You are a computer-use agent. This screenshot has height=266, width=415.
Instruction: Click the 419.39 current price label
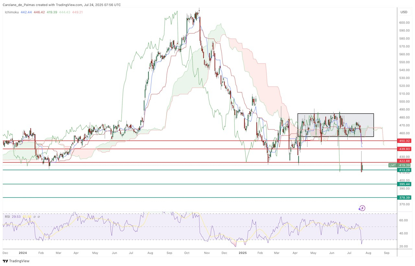click(x=405, y=165)
